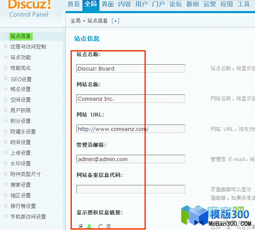Go to 域名设置
This screenshot has width=255, height=230.
click(x=20, y=89)
